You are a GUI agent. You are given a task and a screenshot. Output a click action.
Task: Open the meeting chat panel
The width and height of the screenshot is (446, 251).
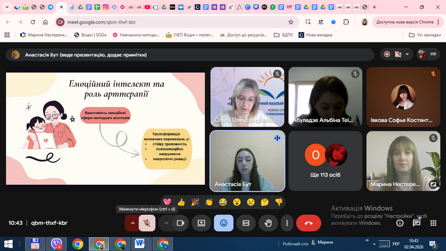coord(416,223)
